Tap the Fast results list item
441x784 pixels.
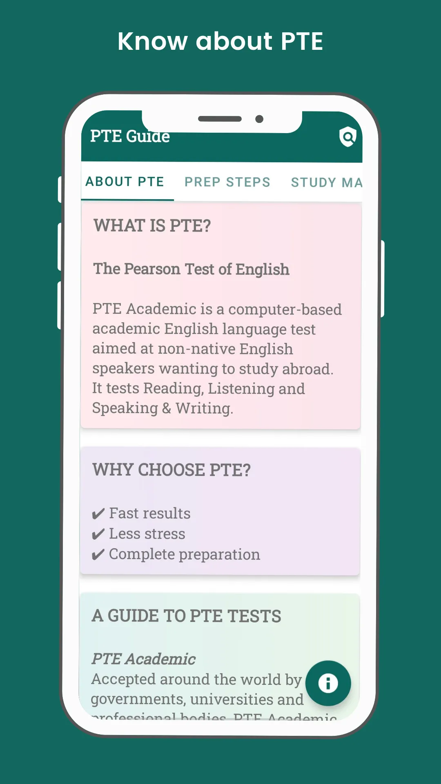click(141, 514)
